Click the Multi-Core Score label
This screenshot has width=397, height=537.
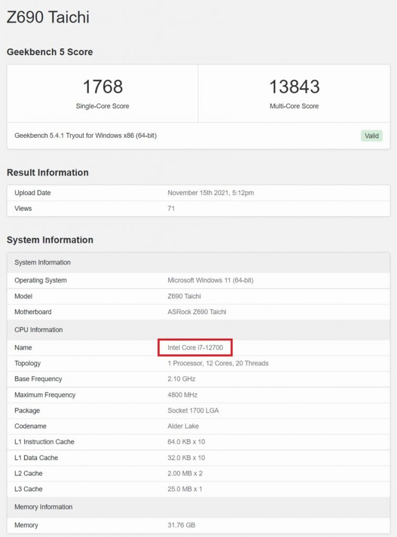coord(294,106)
